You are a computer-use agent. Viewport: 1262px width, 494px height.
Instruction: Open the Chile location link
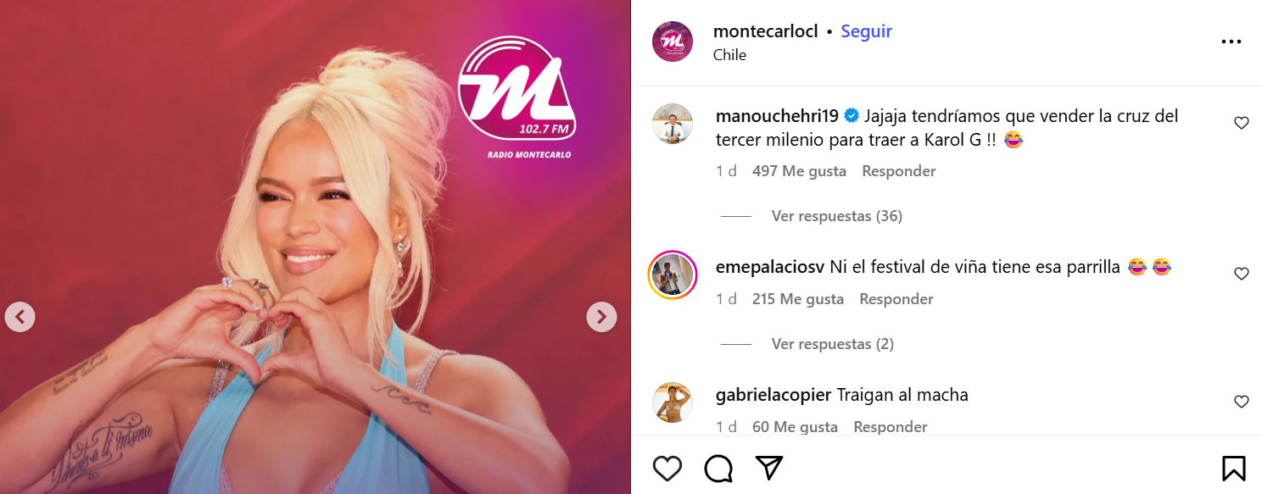(x=729, y=55)
